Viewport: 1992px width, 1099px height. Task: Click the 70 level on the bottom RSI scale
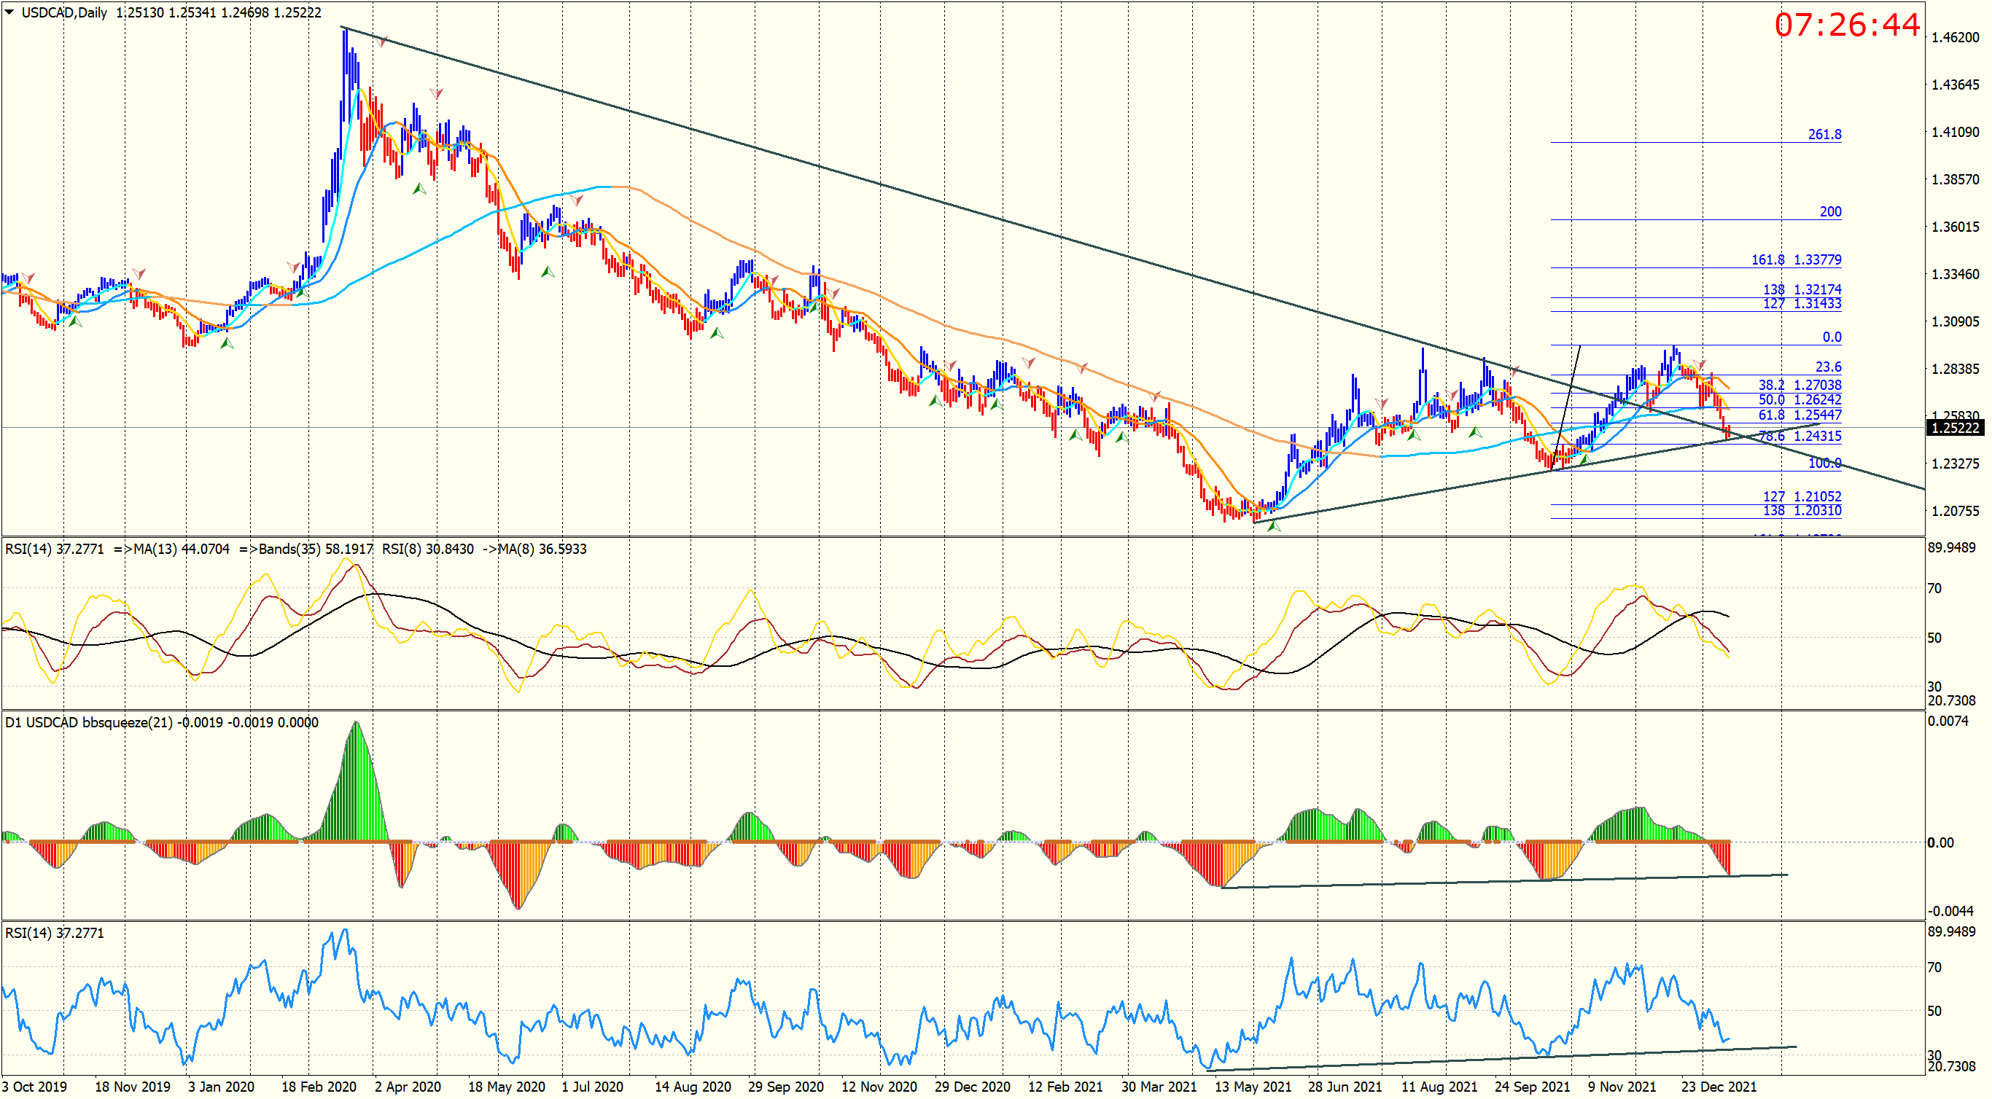click(x=1934, y=967)
